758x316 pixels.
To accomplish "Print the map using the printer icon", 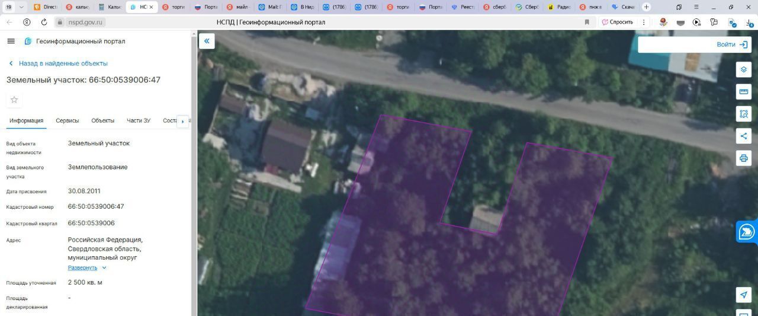I will coord(744,158).
